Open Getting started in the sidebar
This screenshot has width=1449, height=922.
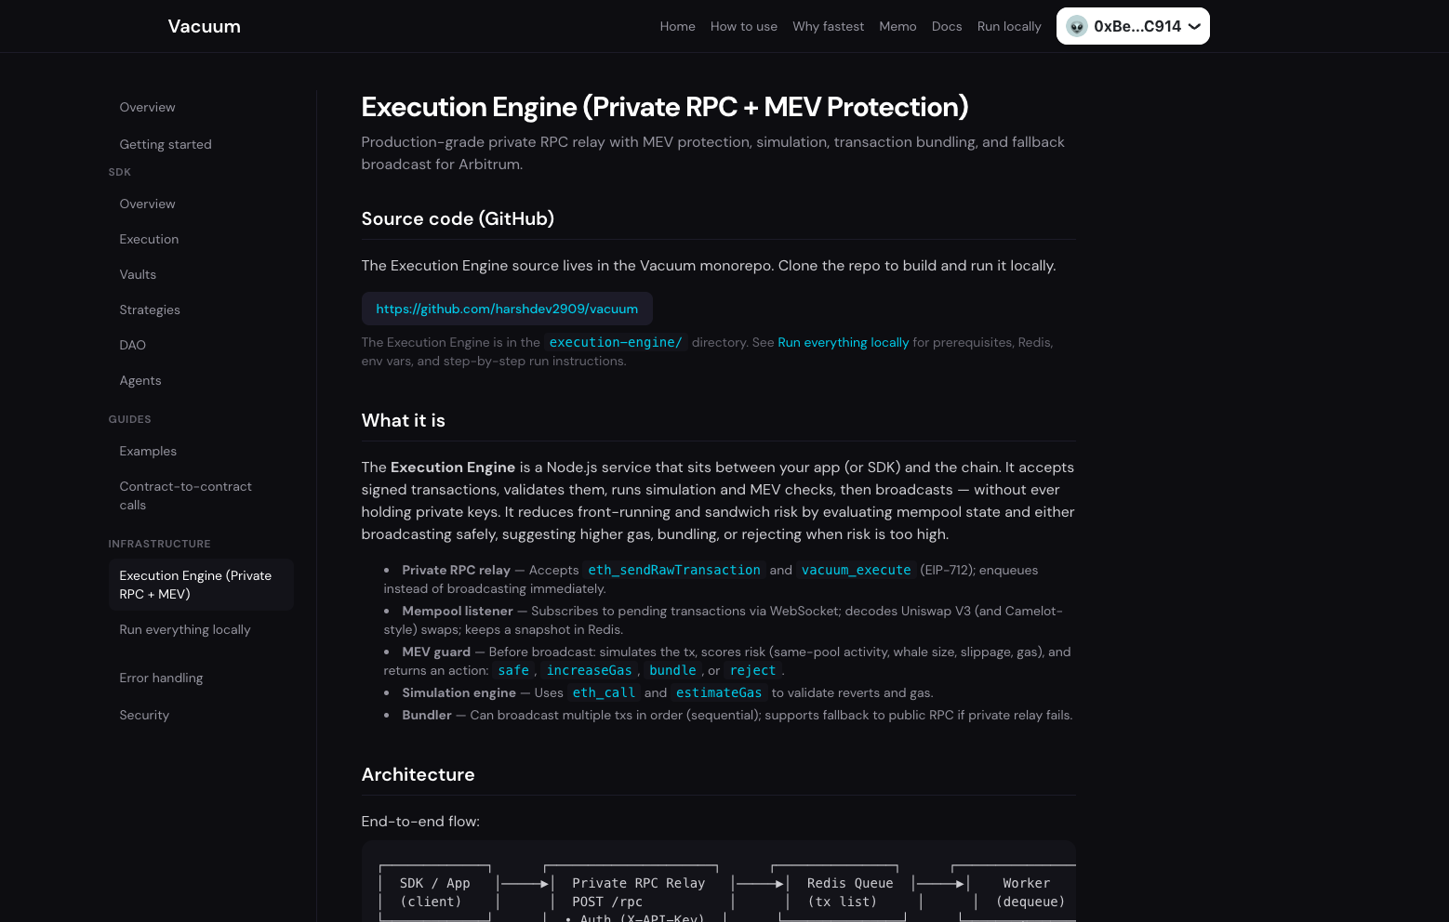coord(166,144)
